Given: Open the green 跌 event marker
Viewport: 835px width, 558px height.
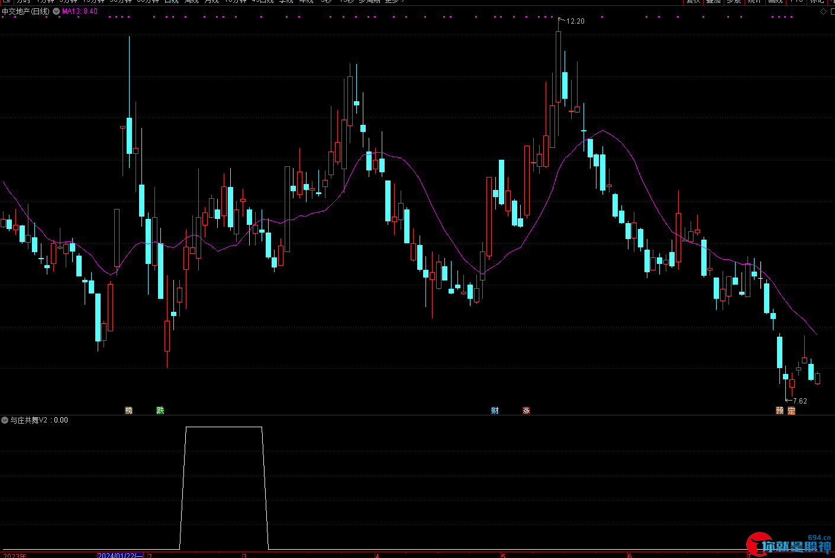Looking at the screenshot, I should click(x=160, y=410).
